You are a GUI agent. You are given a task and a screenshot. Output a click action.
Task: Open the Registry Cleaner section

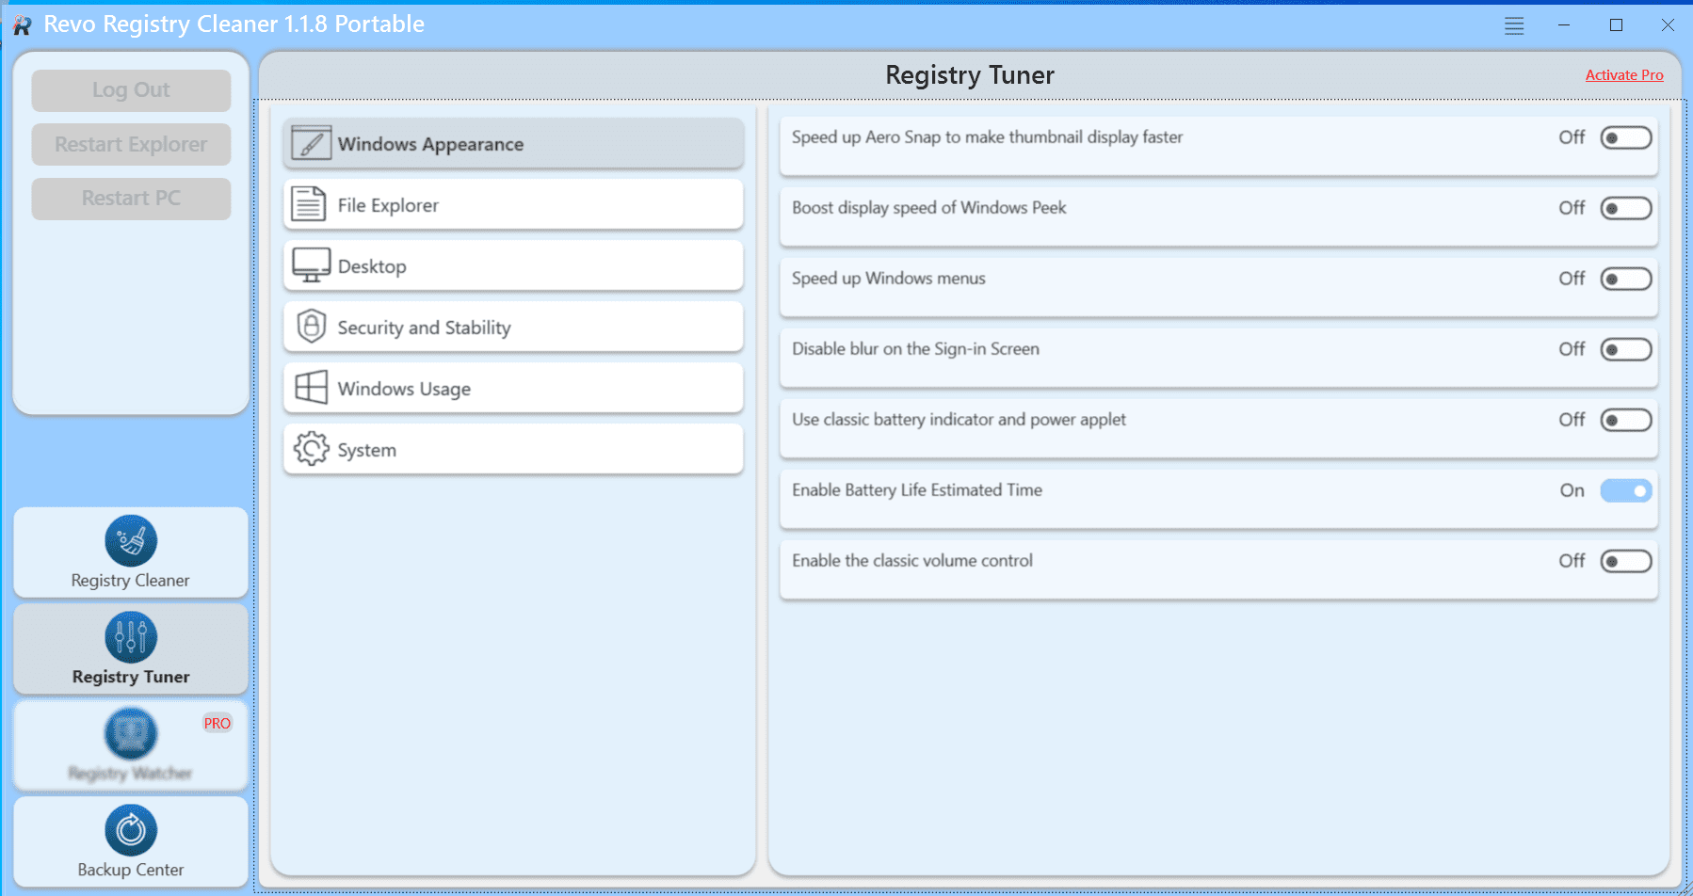click(131, 552)
